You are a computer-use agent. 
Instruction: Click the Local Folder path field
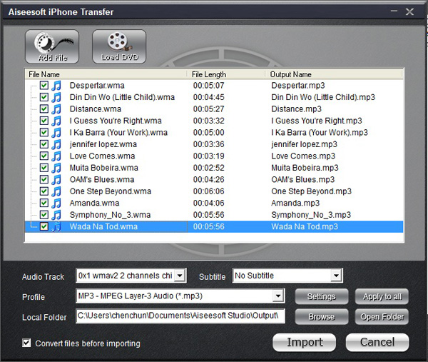click(x=180, y=316)
